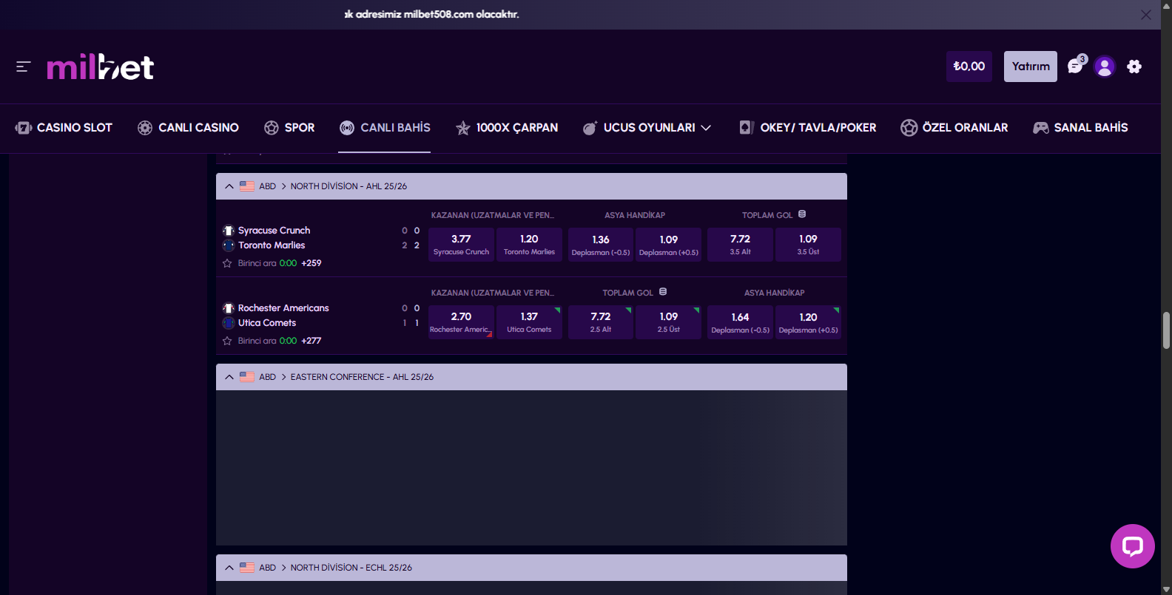Viewport: 1172px width, 595px height.
Task: Open more markets +259 for Syracuse match
Action: tap(311, 263)
